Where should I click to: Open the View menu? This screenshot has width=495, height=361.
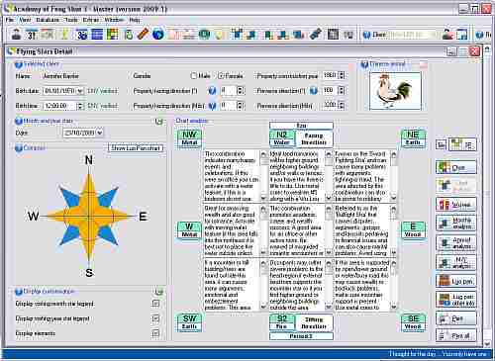click(25, 20)
